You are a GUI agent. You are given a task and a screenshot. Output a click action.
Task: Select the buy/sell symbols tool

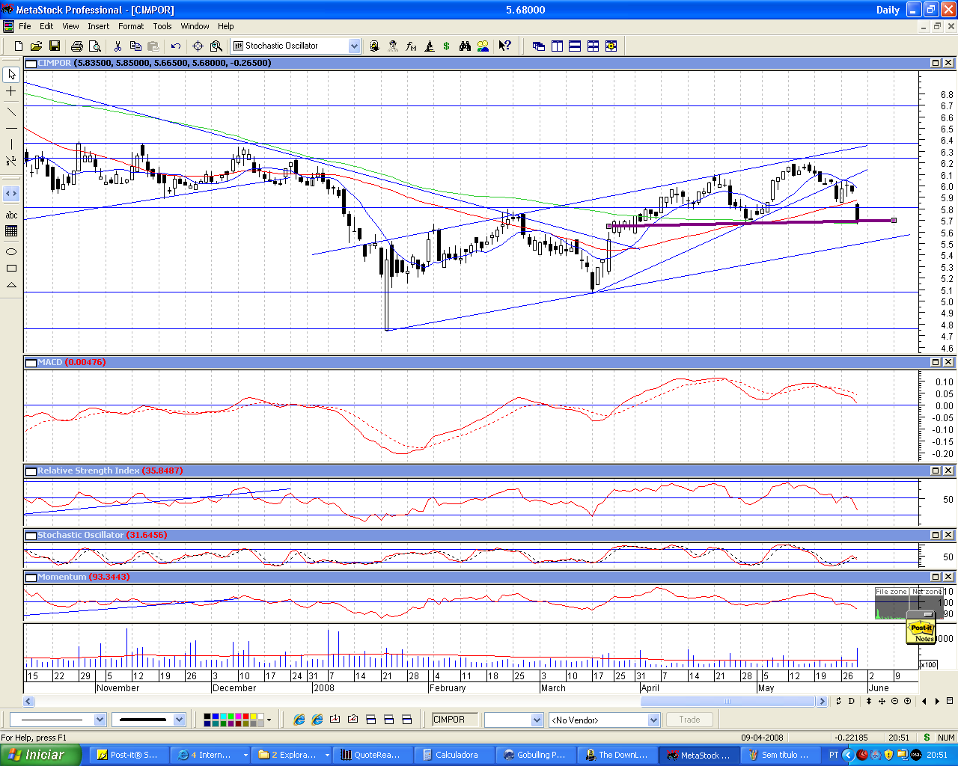coord(11,161)
